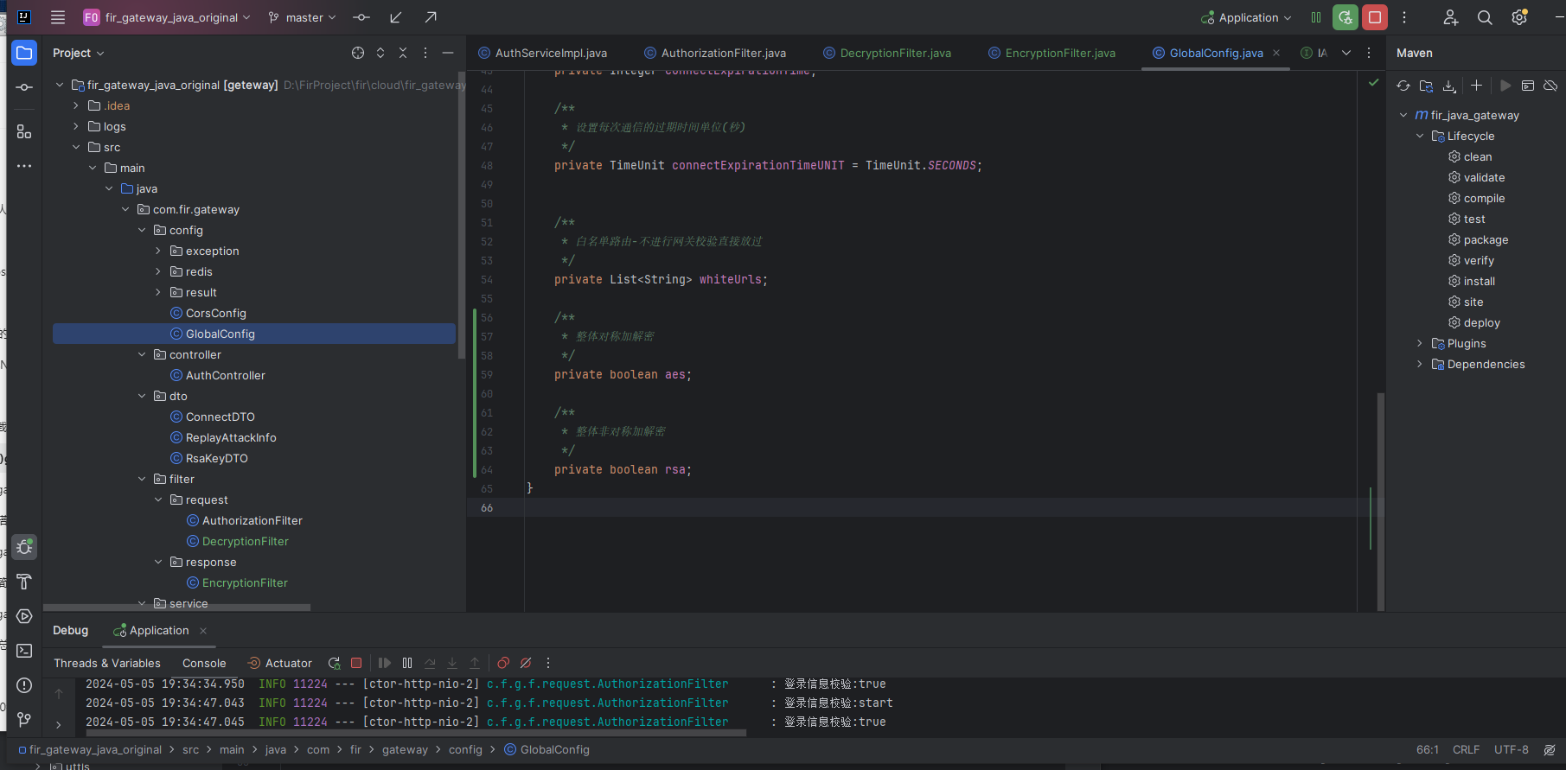This screenshot has width=1566, height=770.
Task: Click the Commit icon in the title bar
Action: (x=361, y=17)
